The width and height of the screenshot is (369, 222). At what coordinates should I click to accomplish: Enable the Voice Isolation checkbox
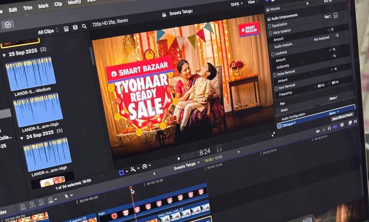pos(271,33)
